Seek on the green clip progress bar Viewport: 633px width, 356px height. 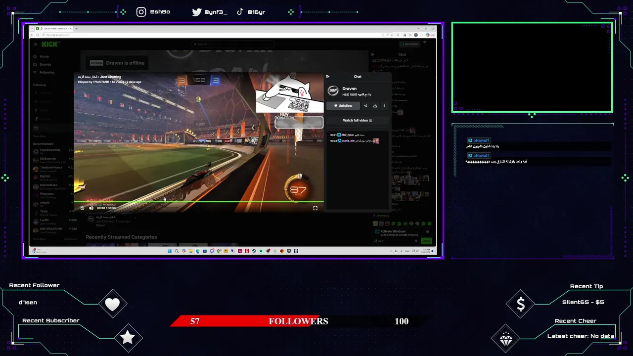pos(199,201)
